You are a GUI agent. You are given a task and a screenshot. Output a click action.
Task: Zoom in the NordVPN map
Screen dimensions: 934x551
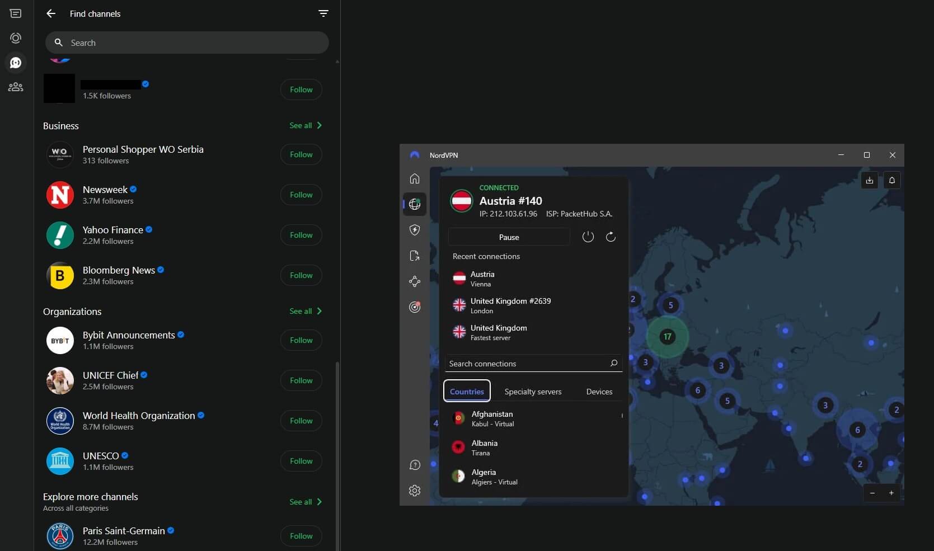pyautogui.click(x=891, y=493)
